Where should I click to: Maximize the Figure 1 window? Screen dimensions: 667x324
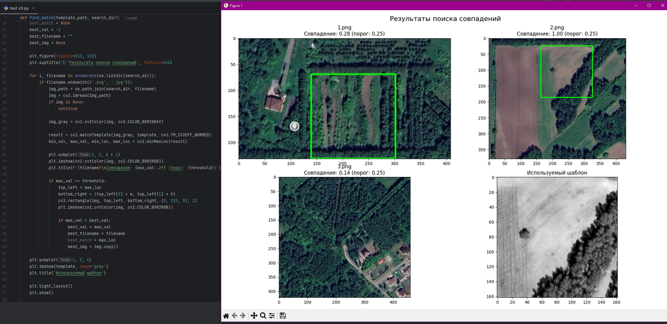tap(649, 5)
